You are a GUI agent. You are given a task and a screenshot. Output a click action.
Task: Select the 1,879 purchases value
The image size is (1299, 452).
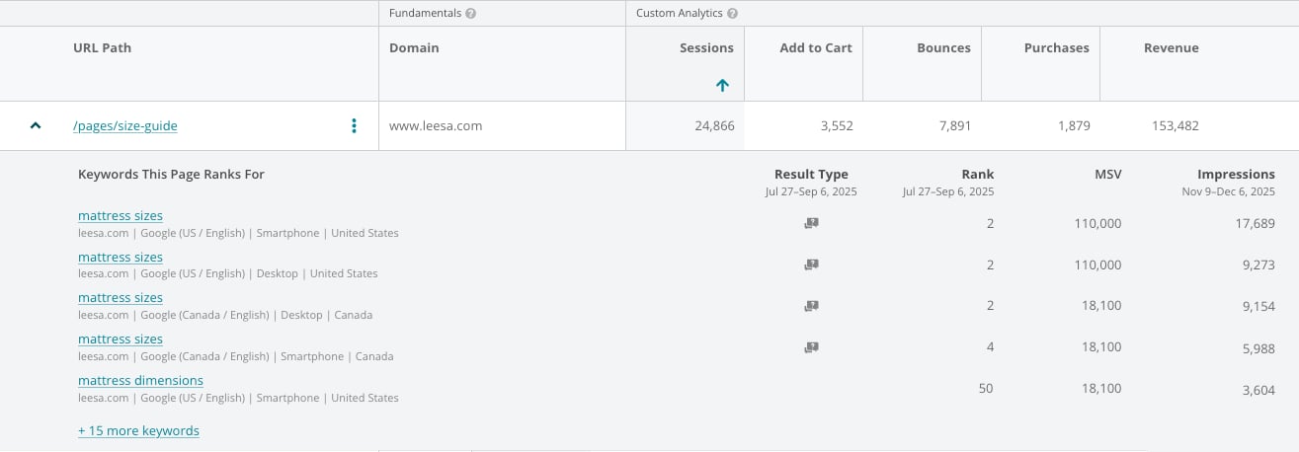(x=1073, y=126)
